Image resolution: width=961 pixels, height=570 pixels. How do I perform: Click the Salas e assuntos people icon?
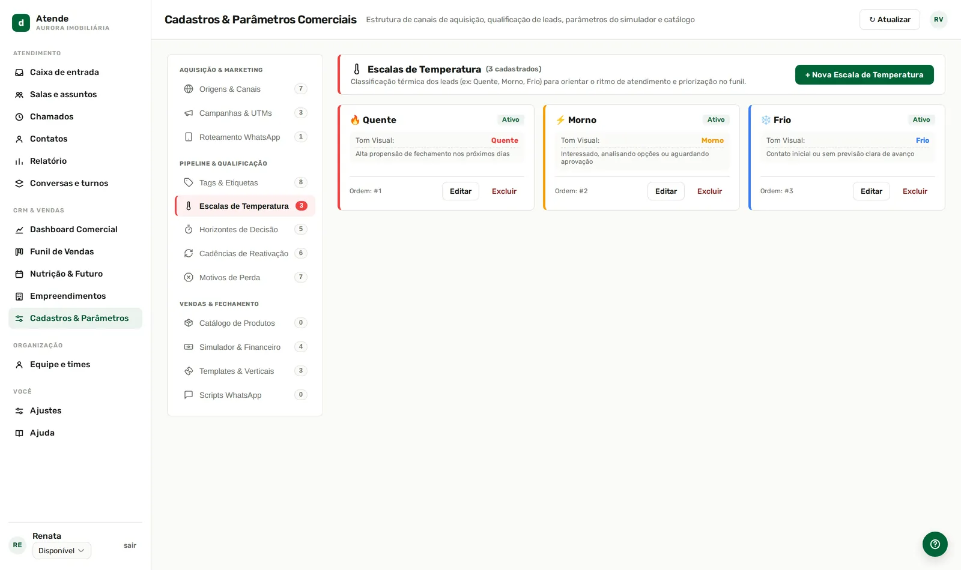click(19, 95)
